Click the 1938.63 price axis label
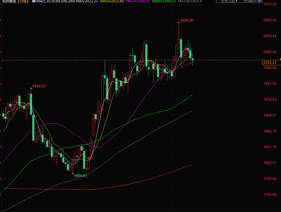 click(x=270, y=100)
